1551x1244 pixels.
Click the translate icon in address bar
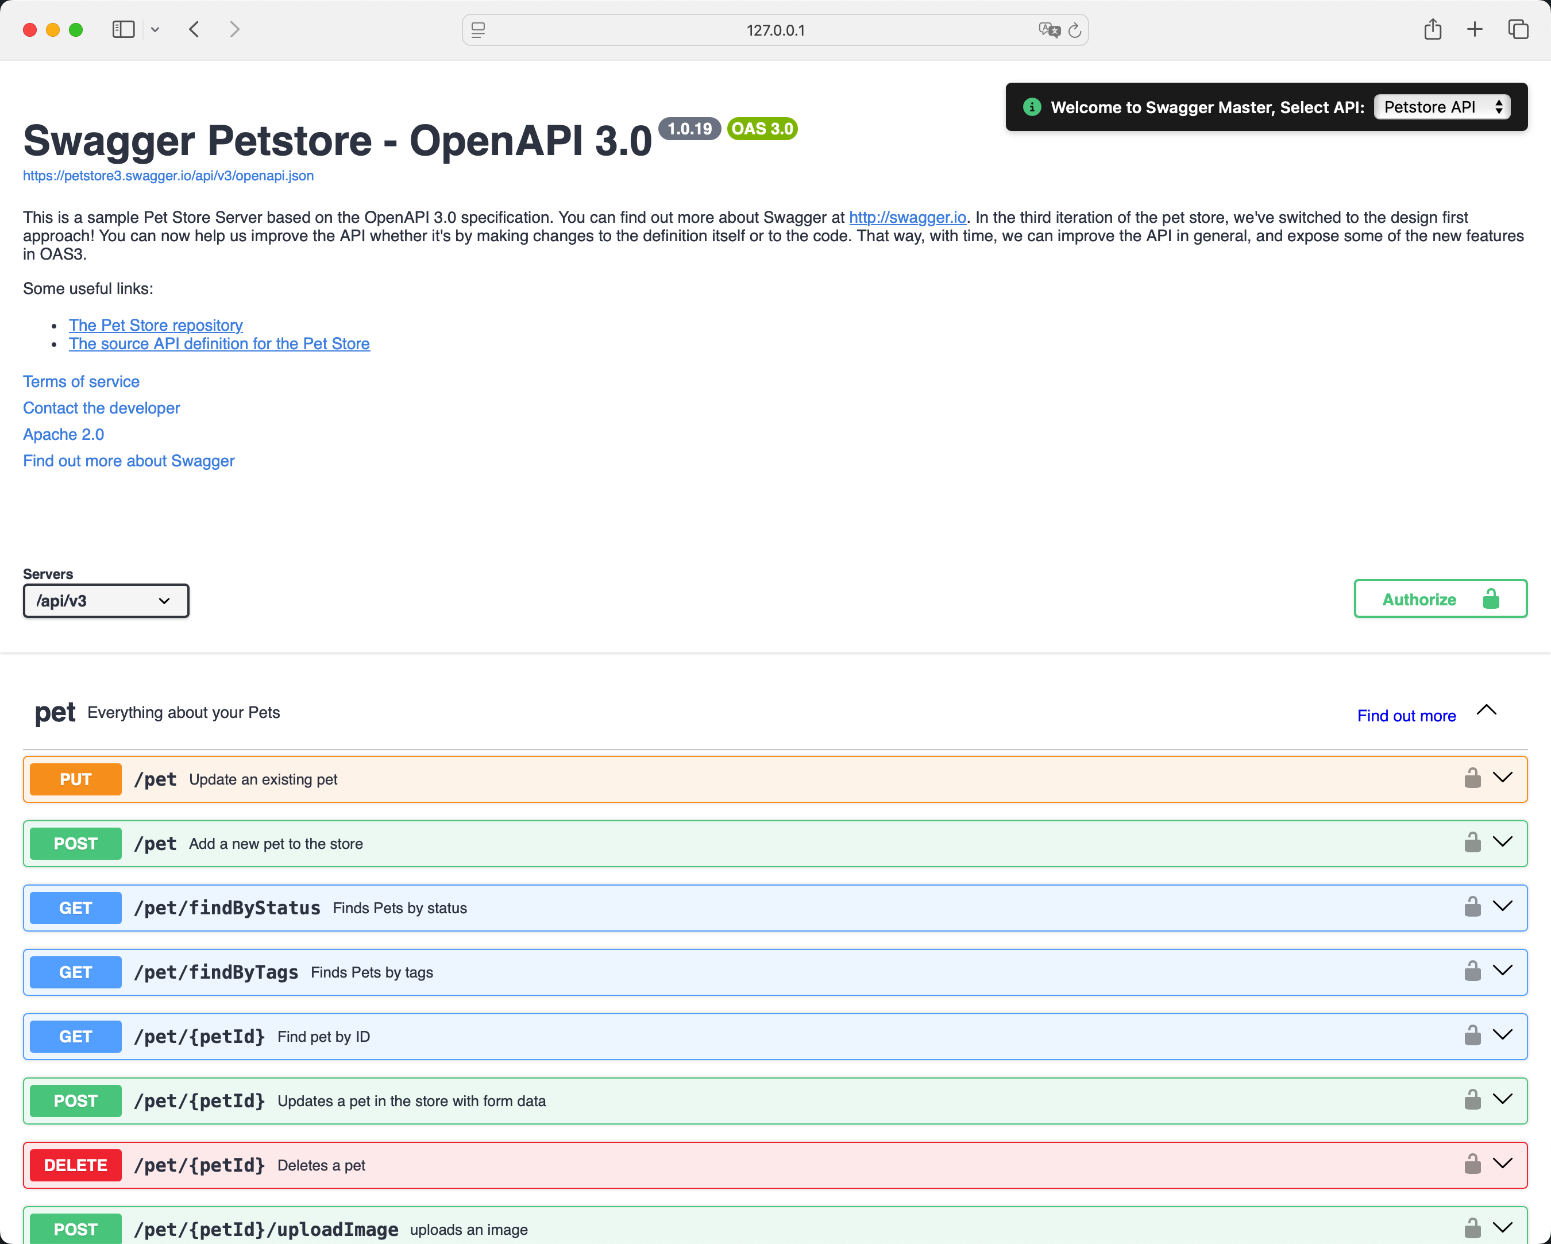1049,30
